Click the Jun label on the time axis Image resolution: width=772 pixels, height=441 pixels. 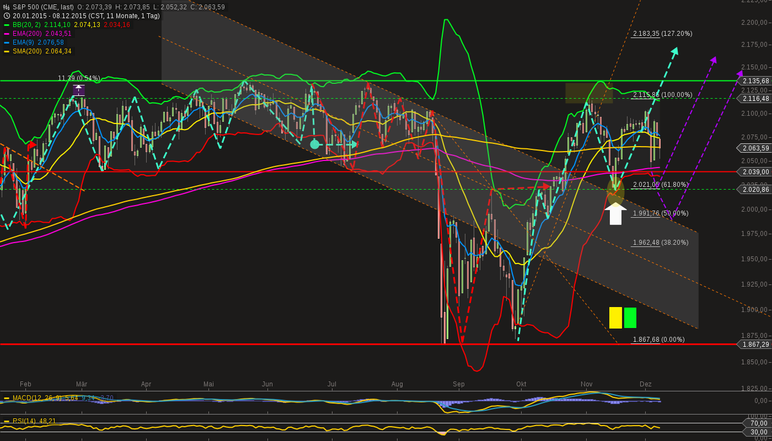pos(267,384)
